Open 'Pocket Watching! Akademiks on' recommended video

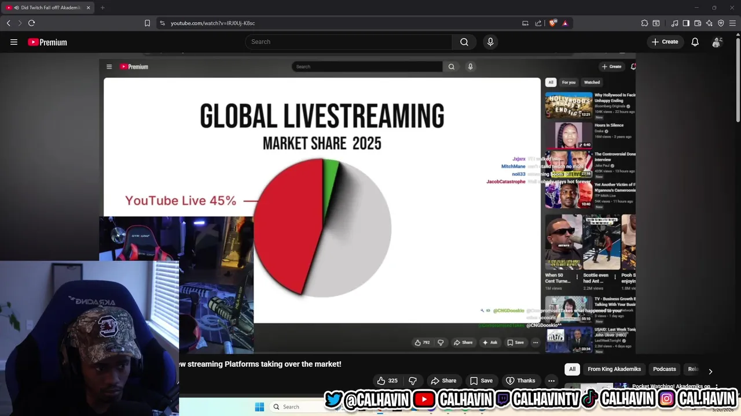(x=672, y=386)
